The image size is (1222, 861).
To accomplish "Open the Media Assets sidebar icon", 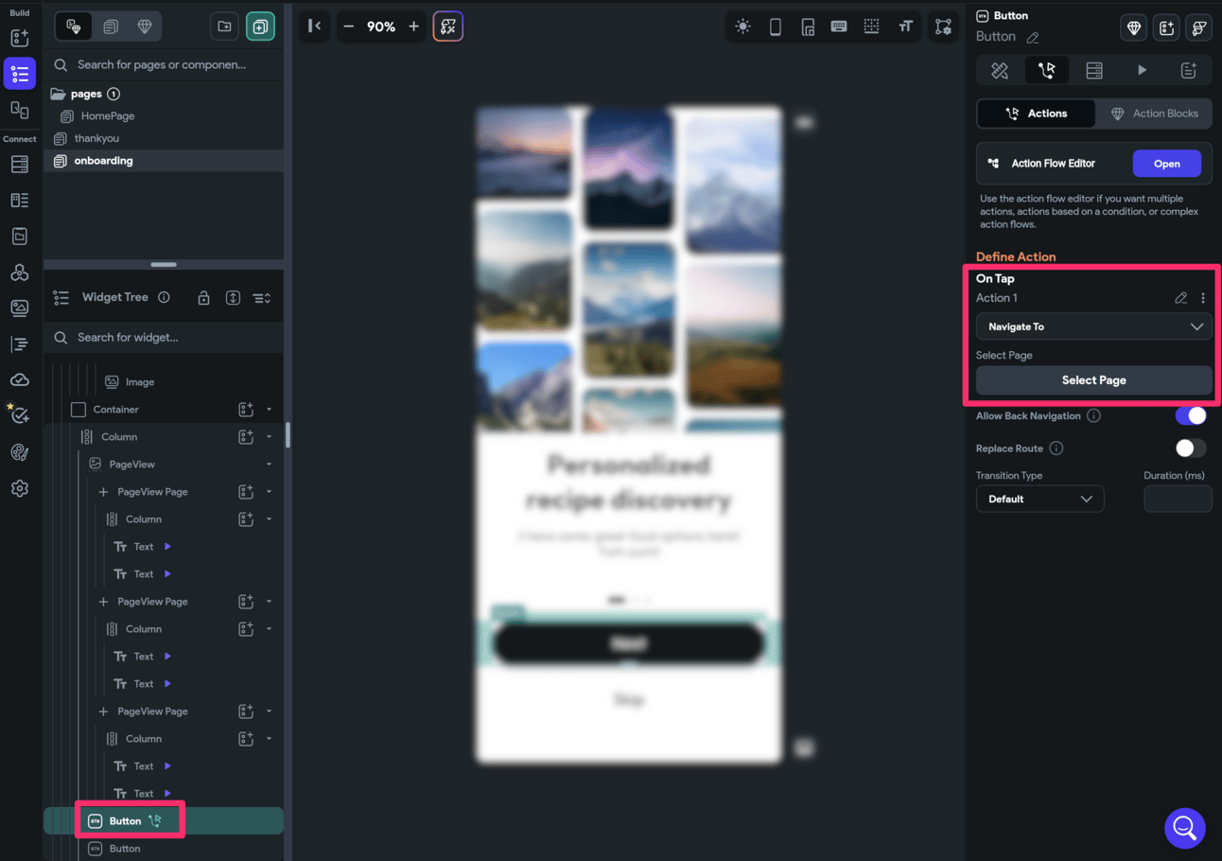I will tap(20, 307).
